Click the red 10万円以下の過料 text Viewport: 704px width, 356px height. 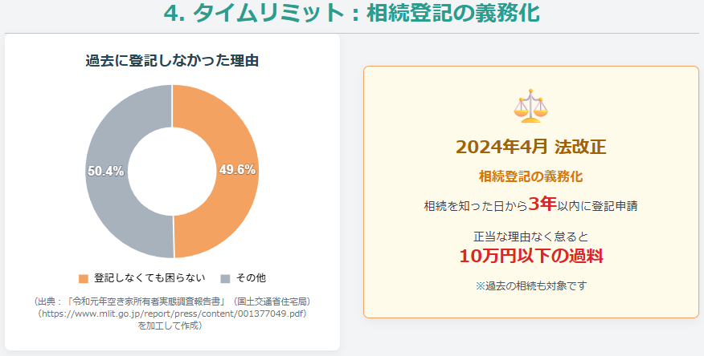click(x=530, y=256)
